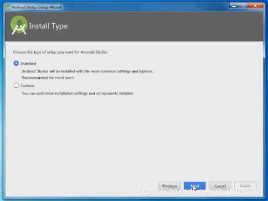Click the title bar Android Studio icon
Image resolution: width=268 pixels, height=201 pixels.
[8, 7]
